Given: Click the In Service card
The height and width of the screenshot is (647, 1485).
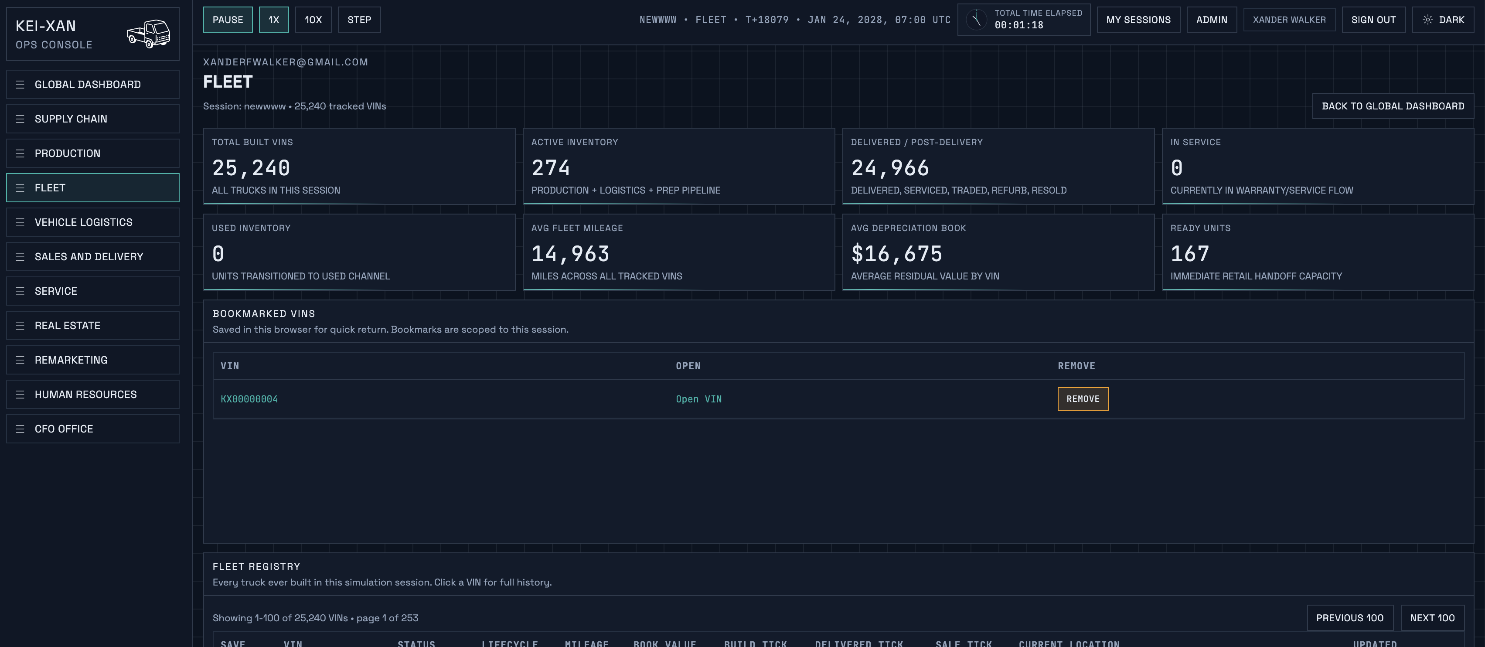Looking at the screenshot, I should tap(1318, 166).
